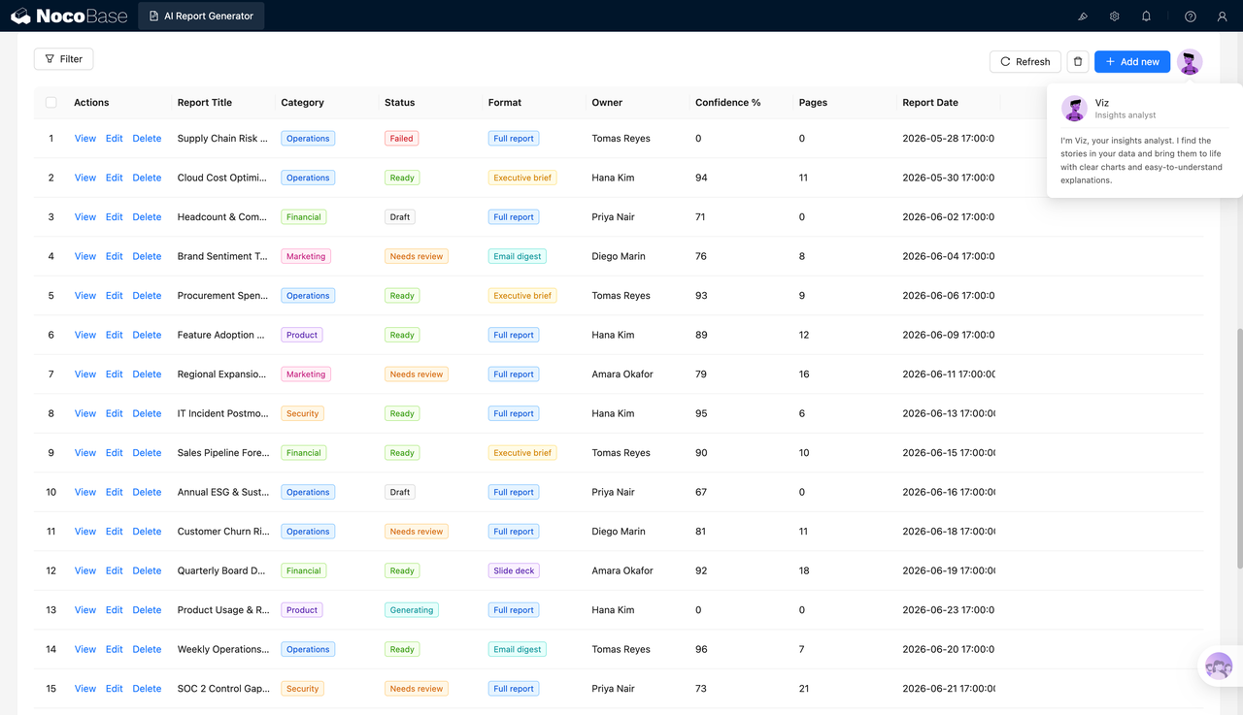Toggle the select-all checkbox in table header
Screen dimensions: 1243x715
click(51, 102)
